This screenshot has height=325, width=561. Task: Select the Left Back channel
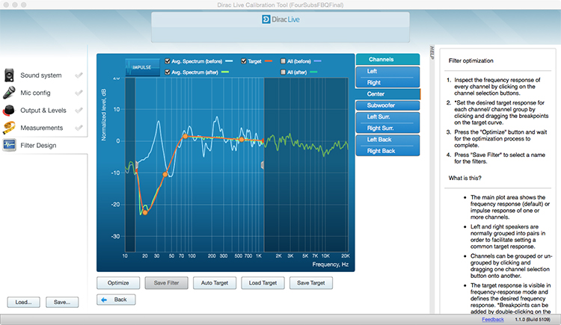tap(387, 140)
